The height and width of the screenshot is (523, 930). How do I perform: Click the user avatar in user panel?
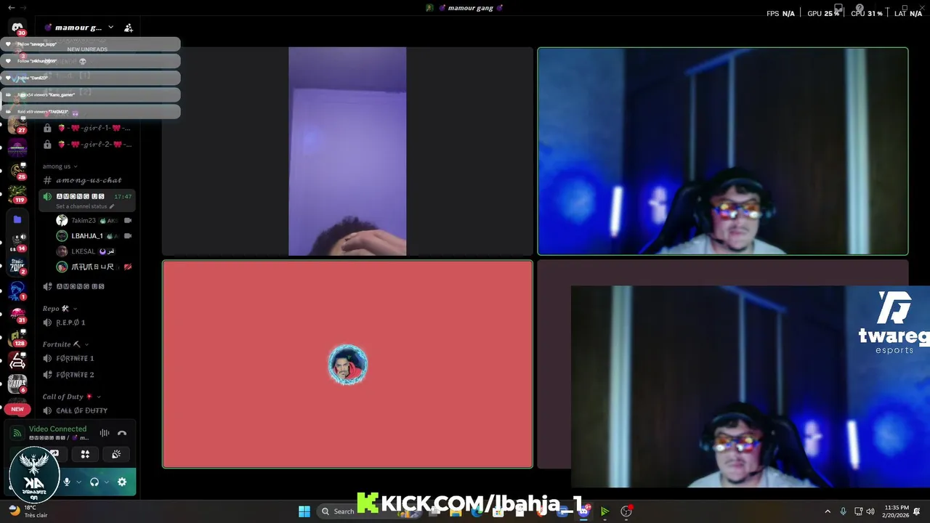click(34, 475)
